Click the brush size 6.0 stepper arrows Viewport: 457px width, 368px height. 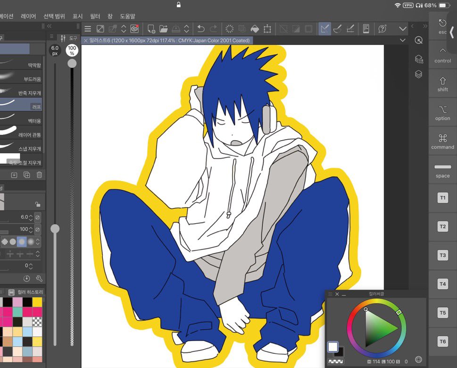point(31,217)
